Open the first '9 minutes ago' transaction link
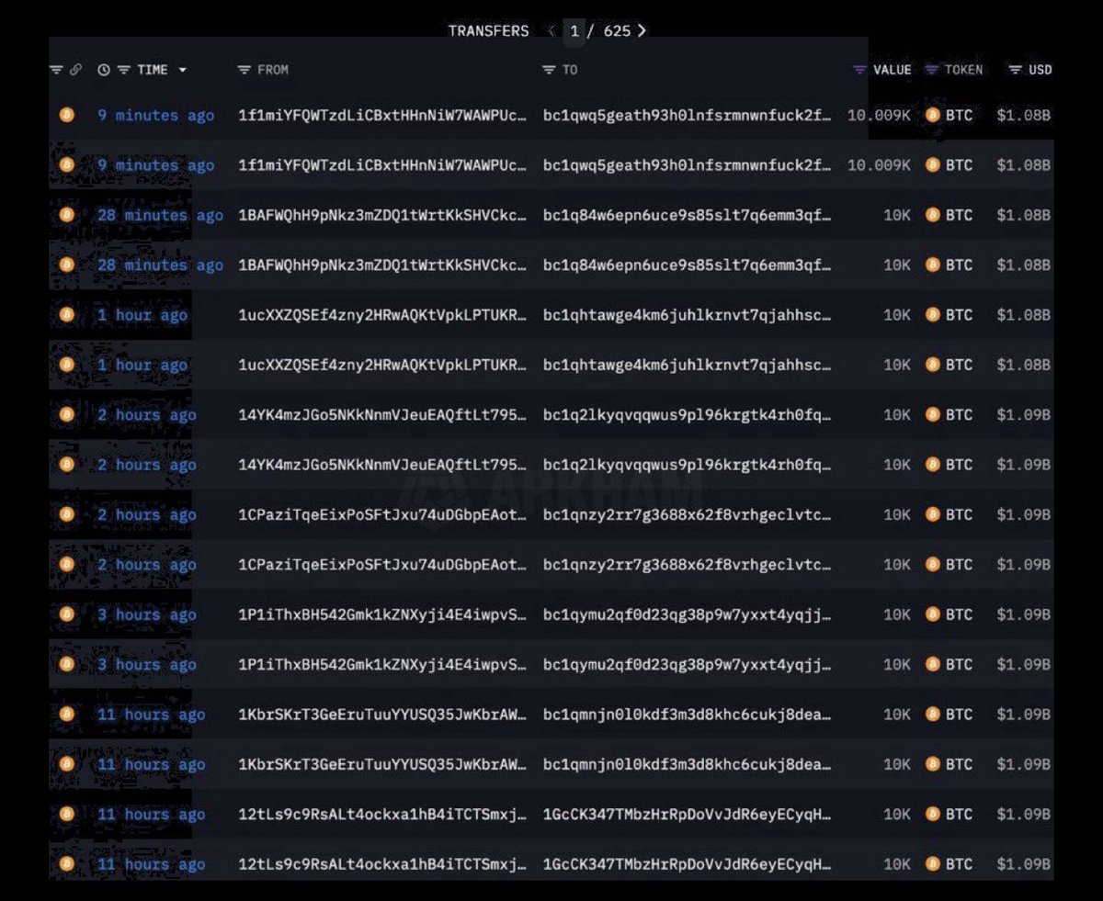This screenshot has width=1103, height=901. point(155,116)
